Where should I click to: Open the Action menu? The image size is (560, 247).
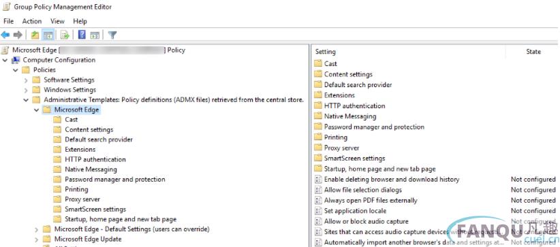(x=32, y=21)
